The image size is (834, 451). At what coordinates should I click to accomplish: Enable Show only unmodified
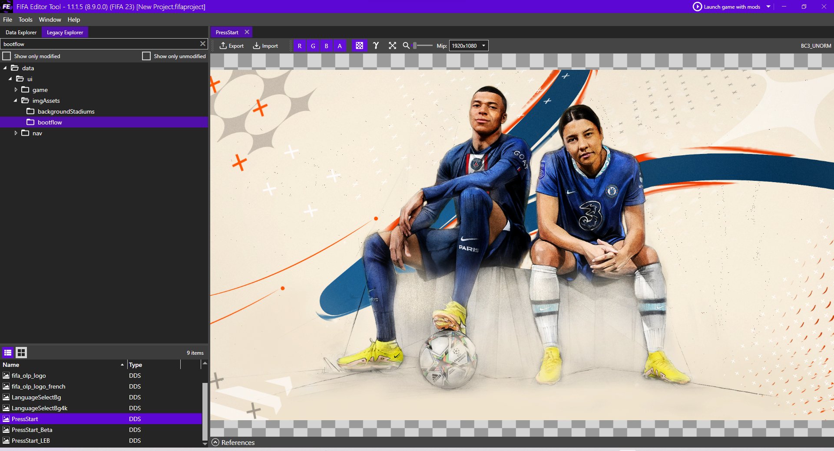(x=147, y=56)
